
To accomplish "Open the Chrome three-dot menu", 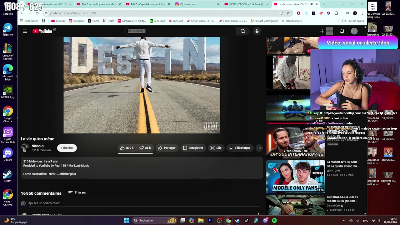I will 362,13.
